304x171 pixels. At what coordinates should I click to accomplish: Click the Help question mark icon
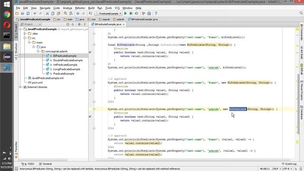(x=156, y=13)
